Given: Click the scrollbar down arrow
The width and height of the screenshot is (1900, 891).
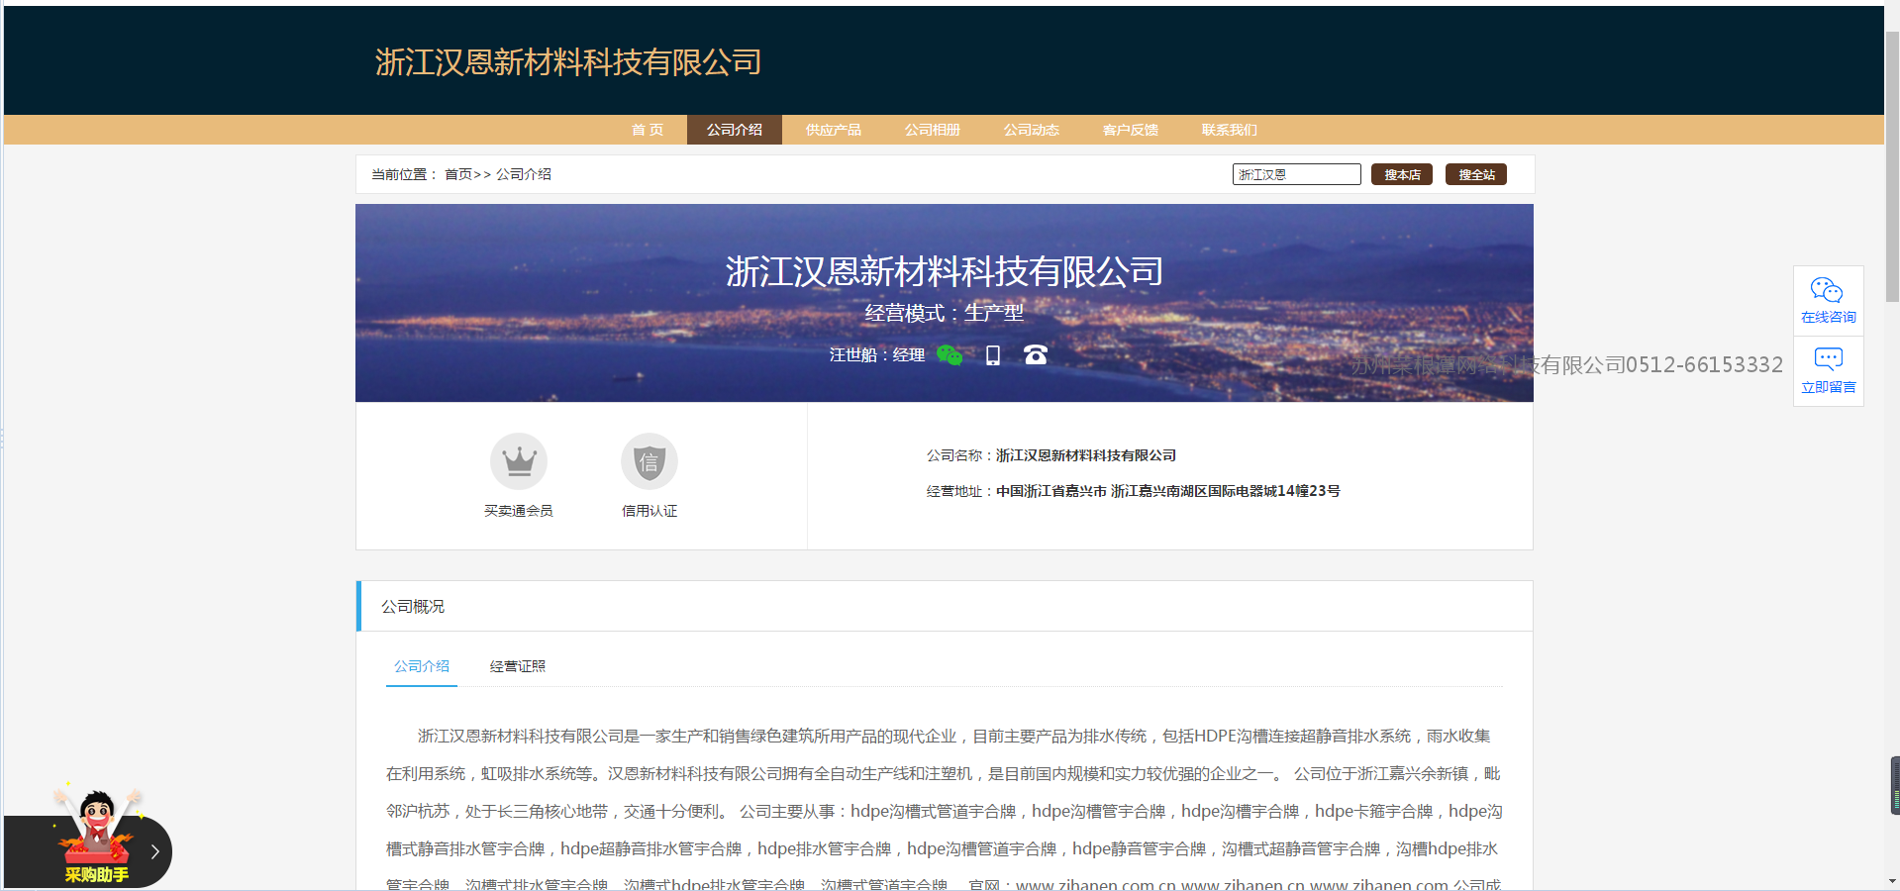Looking at the screenshot, I should (1892, 881).
